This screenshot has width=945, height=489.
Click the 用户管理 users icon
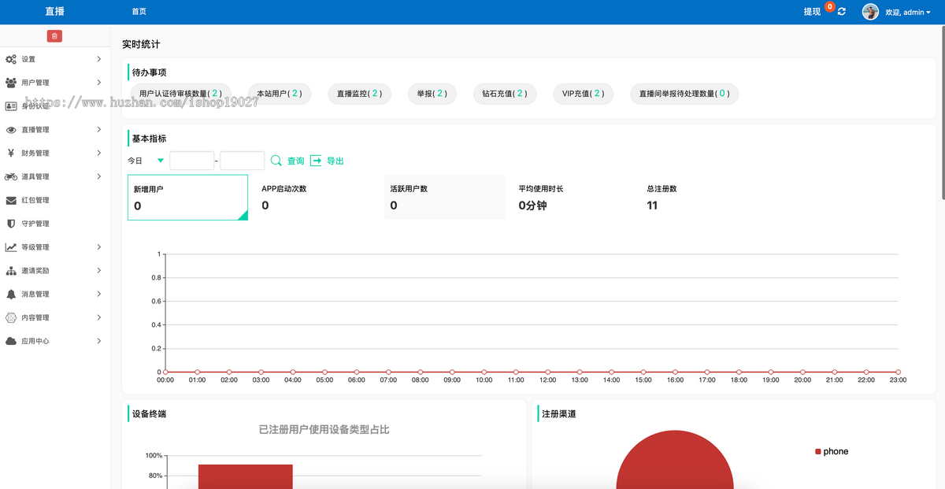click(11, 83)
